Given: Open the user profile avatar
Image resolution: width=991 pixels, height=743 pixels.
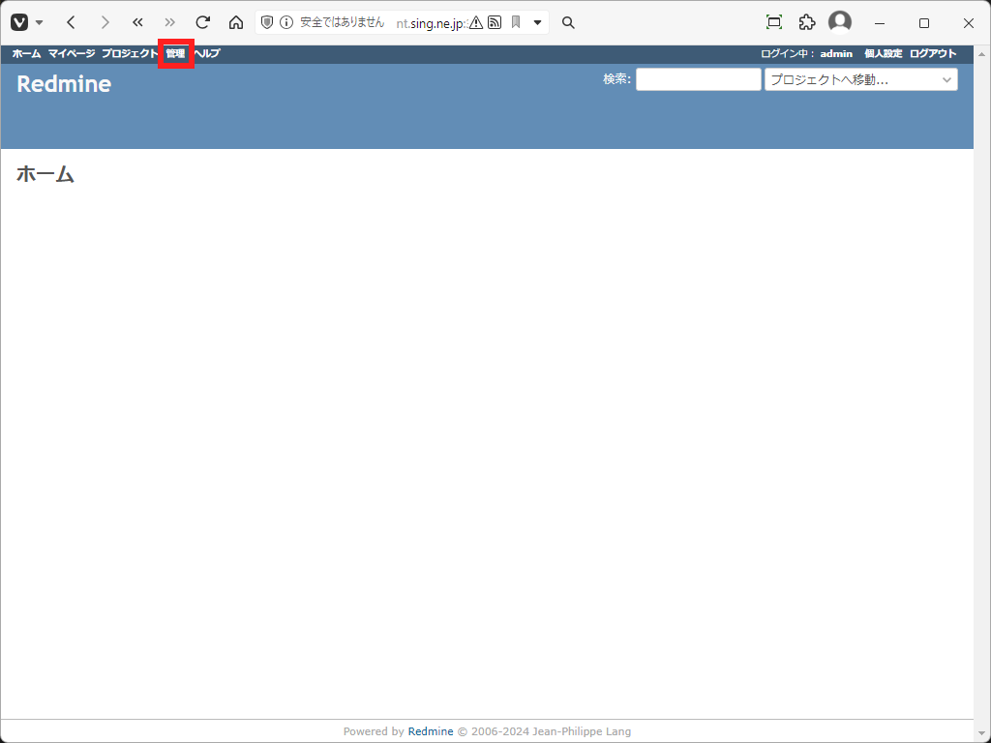Looking at the screenshot, I should 840,22.
